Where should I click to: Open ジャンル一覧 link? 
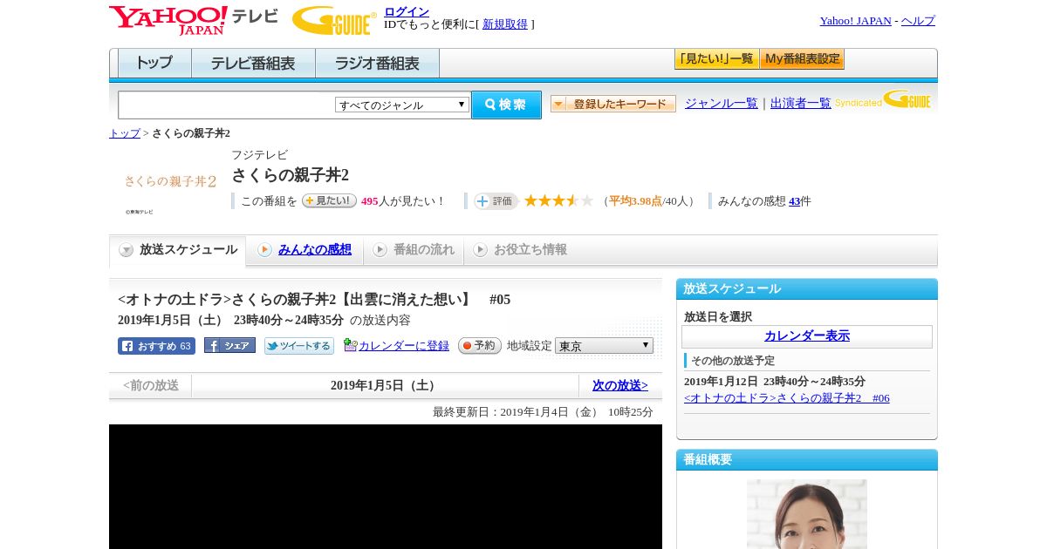coord(722,103)
